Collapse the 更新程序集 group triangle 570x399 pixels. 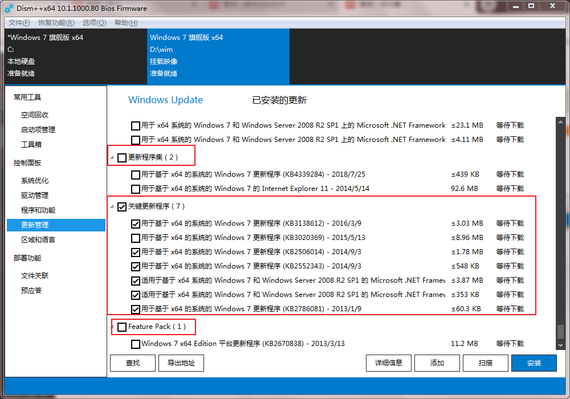pos(112,158)
